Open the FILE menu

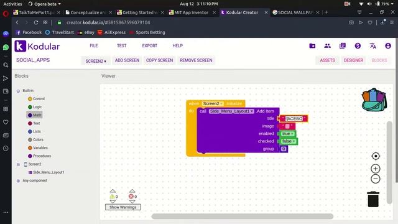click(94, 45)
